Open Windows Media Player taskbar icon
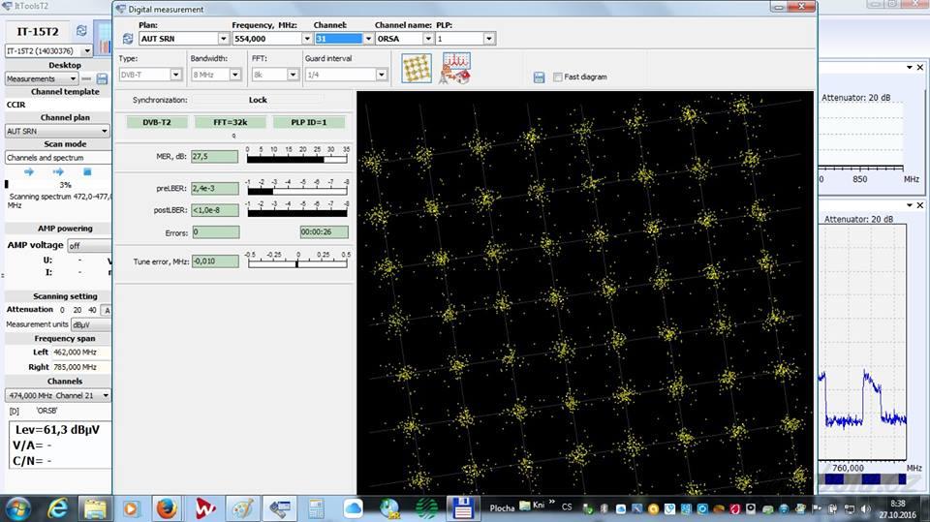The height and width of the screenshot is (522, 930). point(131,509)
